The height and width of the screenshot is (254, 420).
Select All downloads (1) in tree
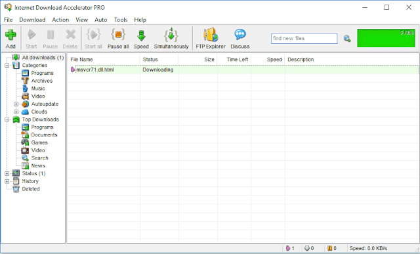[43, 58]
